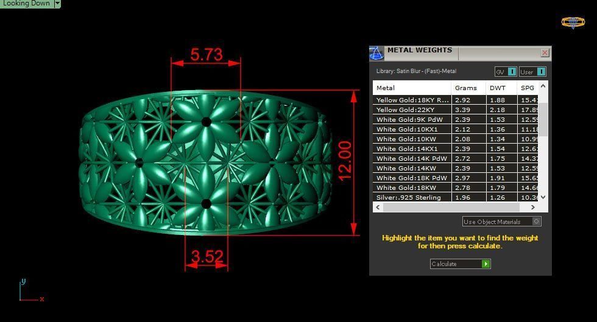Image resolution: width=597 pixels, height=322 pixels.
Task: Select the White Gold:14K PdW row
Action: tap(456, 158)
